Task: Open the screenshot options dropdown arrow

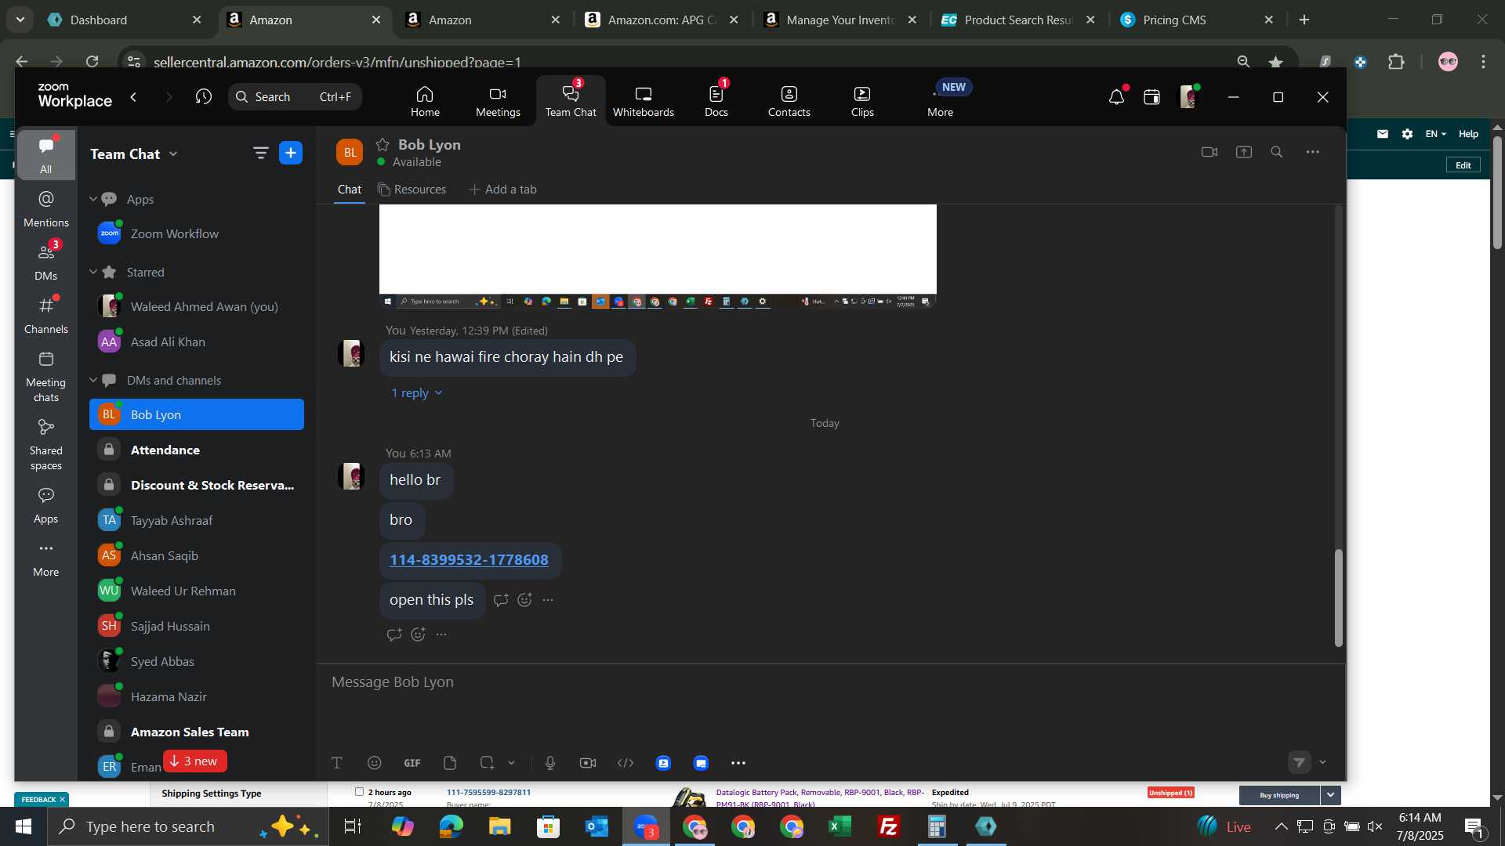Action: (512, 763)
